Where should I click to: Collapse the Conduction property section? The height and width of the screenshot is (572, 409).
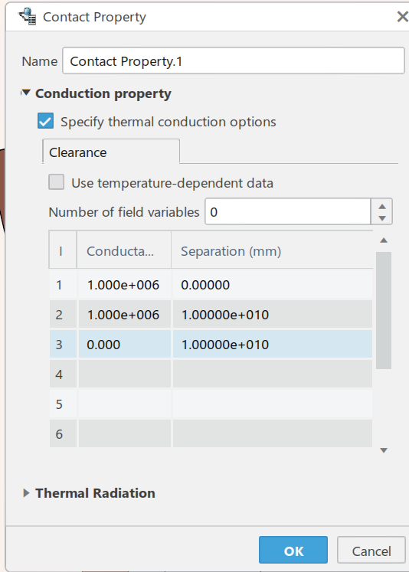[25, 93]
